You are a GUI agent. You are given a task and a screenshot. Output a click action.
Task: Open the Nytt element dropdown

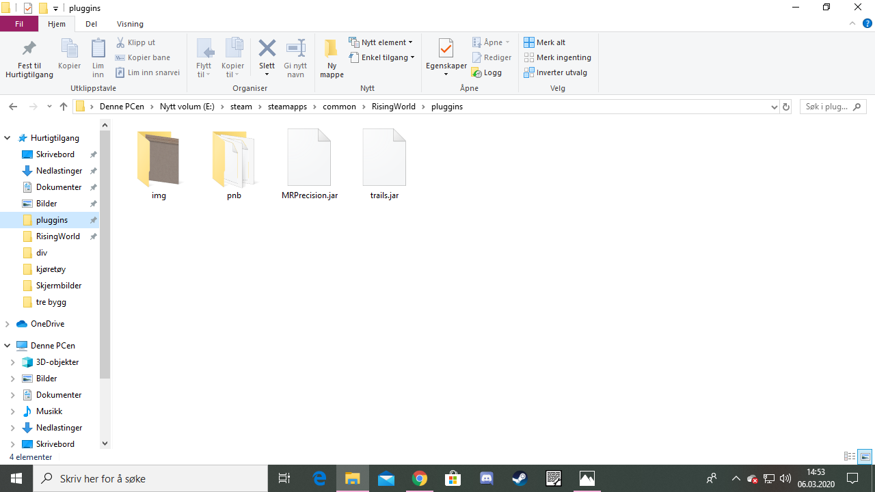click(x=381, y=42)
